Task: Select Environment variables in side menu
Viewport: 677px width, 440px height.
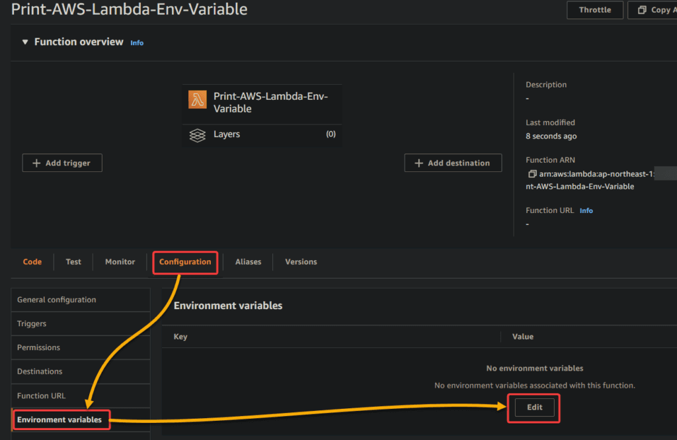Action: coord(81,419)
